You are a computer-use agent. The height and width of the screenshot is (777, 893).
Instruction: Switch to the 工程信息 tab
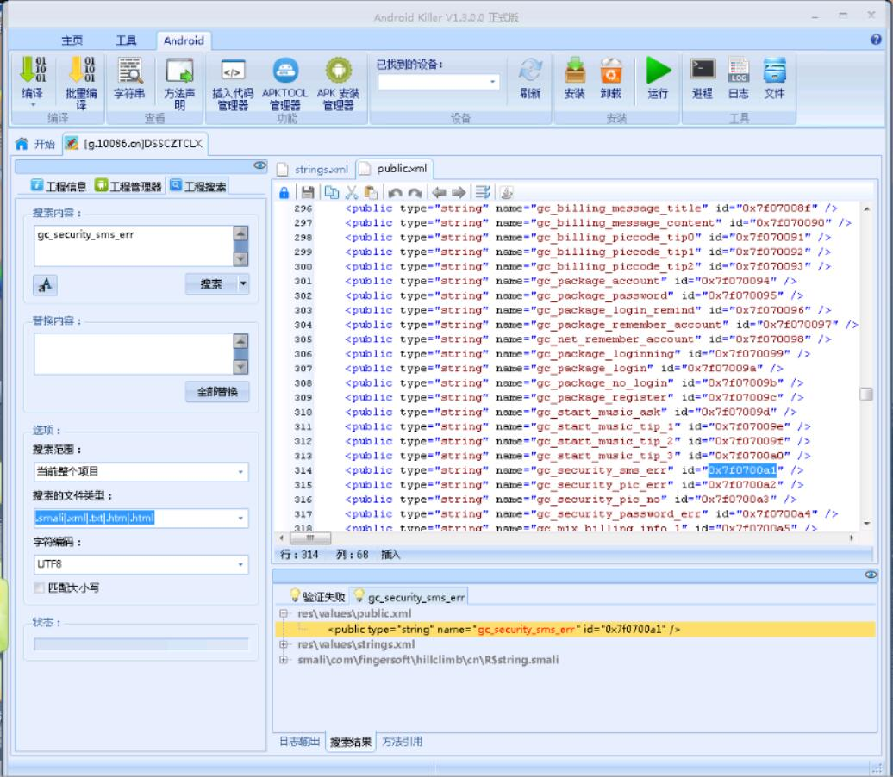(x=59, y=186)
